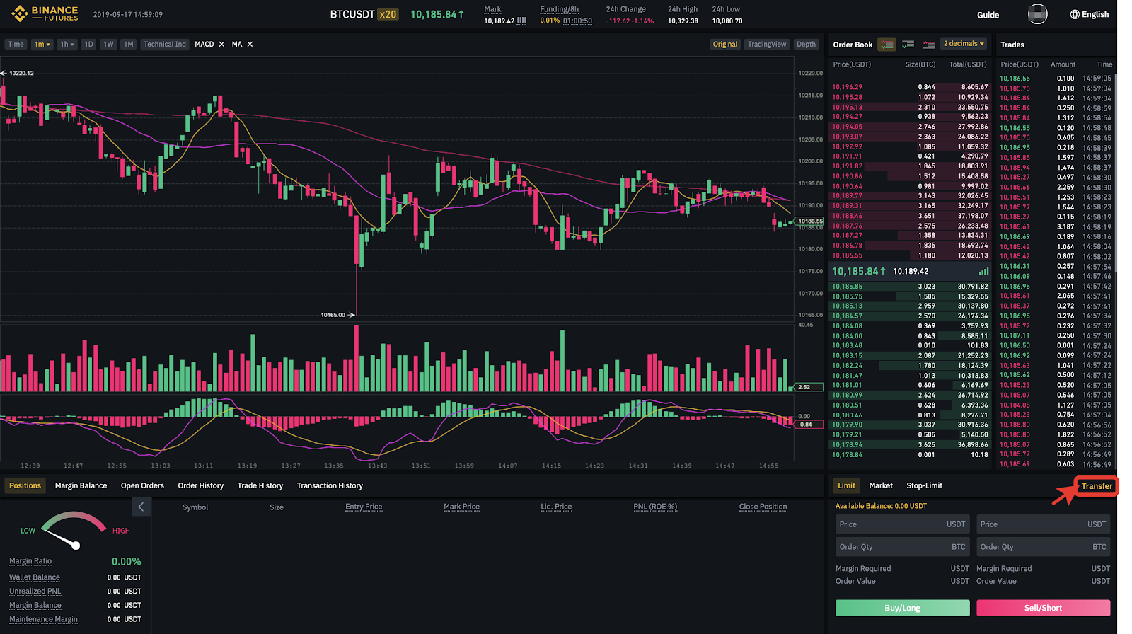Screen dimensions: 1132x634
Task: Click the Wallet Balance label
Action: [x=35, y=577]
